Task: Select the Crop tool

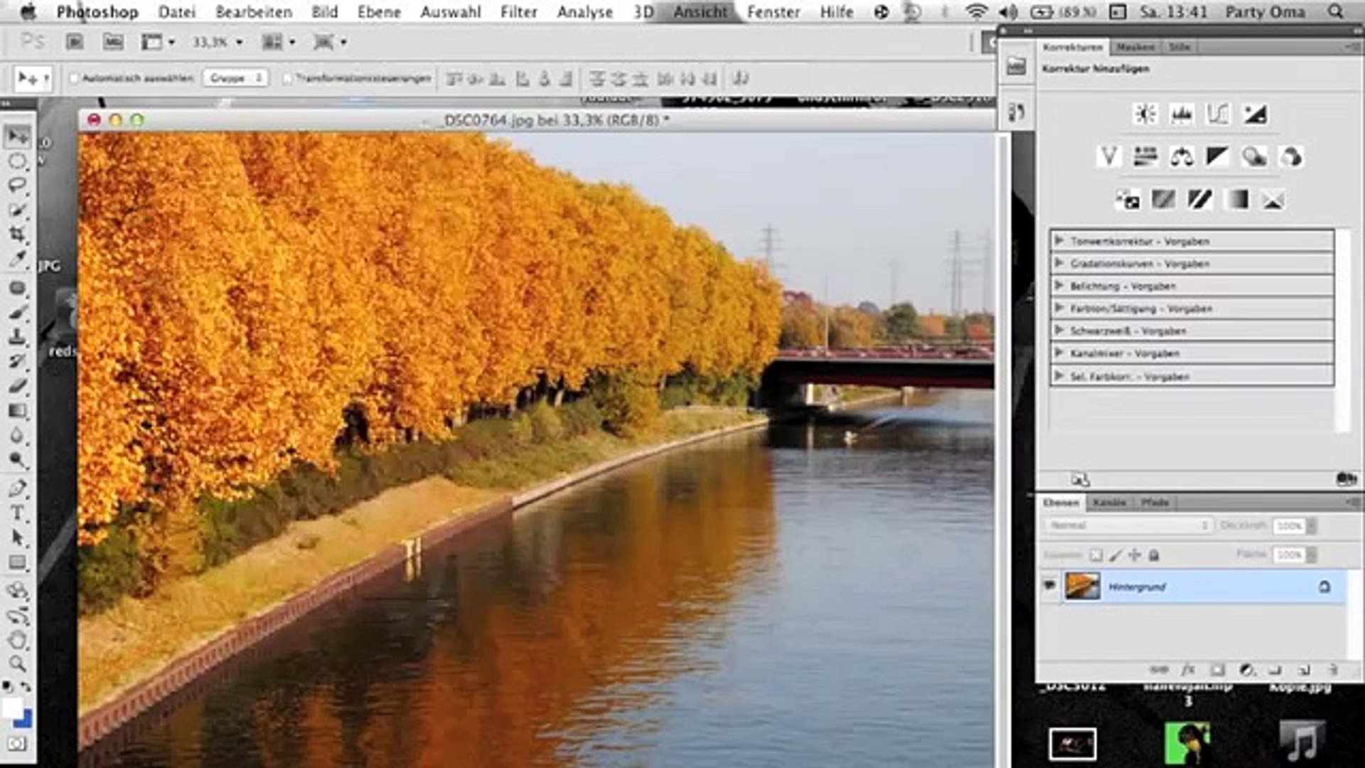Action: (17, 234)
